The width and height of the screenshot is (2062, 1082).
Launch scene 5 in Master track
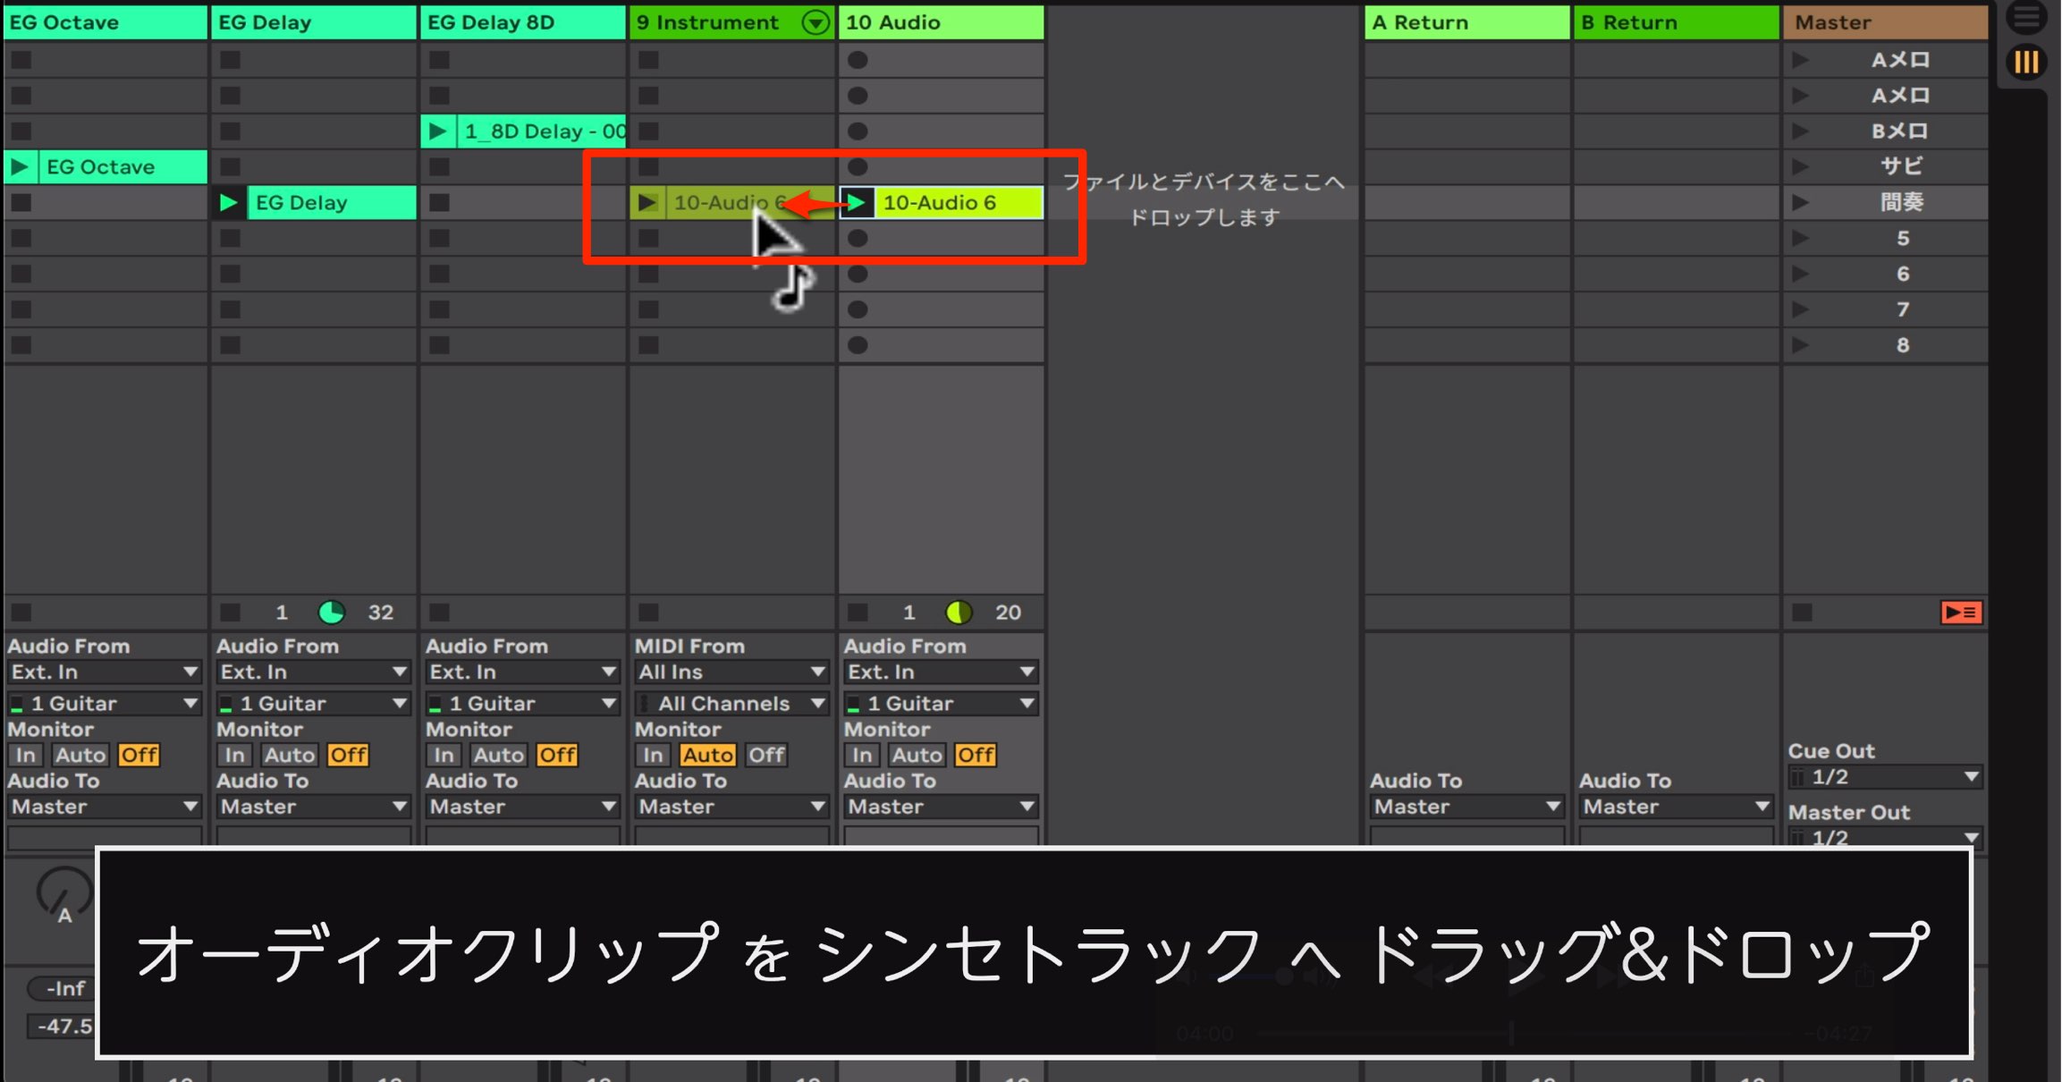click(1800, 239)
